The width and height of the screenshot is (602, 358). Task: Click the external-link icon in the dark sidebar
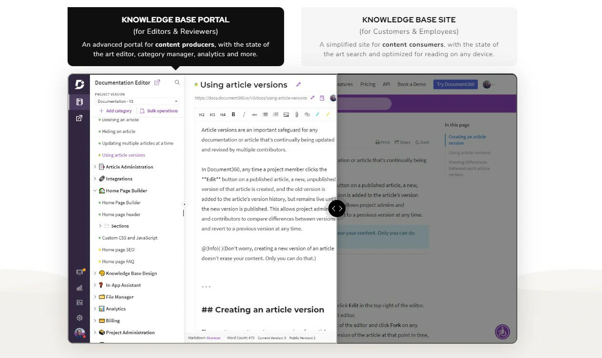point(79,118)
